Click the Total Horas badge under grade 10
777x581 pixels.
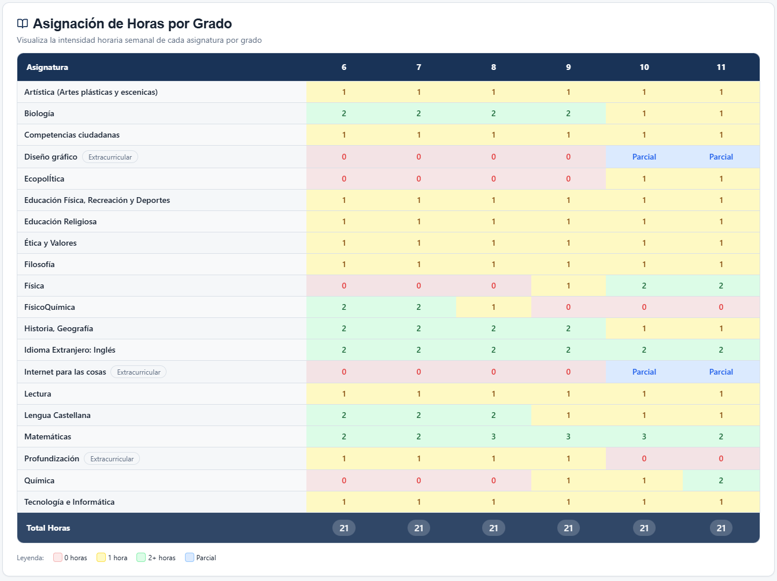click(x=644, y=527)
